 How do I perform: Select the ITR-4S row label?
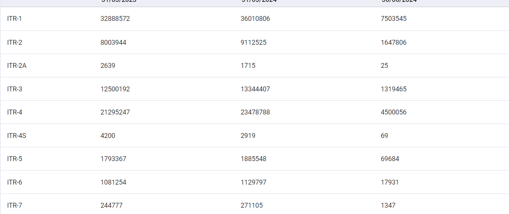coord(17,136)
